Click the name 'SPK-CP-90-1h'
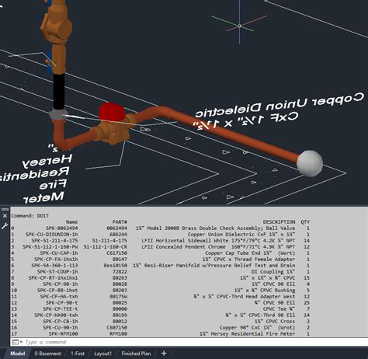The height and width of the screenshot is (359, 368). click(61, 284)
